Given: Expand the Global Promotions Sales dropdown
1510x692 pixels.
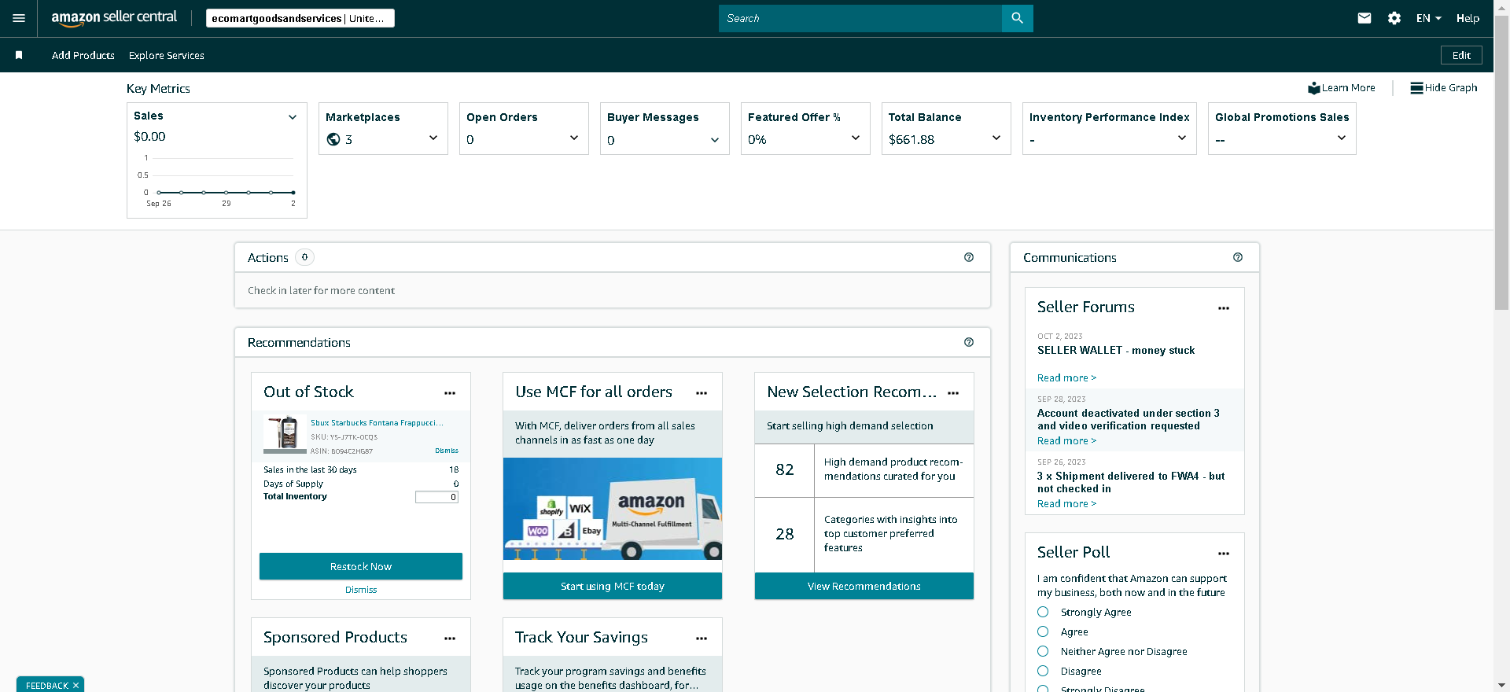Looking at the screenshot, I should pyautogui.click(x=1342, y=138).
